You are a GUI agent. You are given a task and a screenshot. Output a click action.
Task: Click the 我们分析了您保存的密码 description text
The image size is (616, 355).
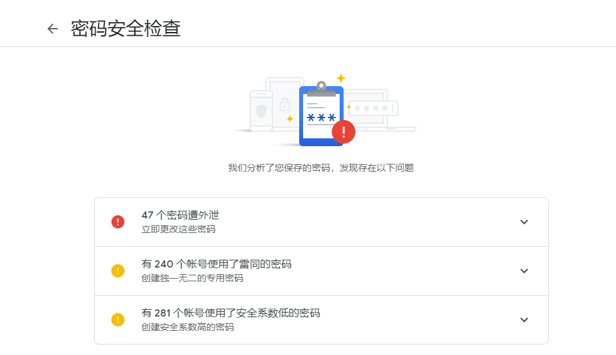click(321, 168)
